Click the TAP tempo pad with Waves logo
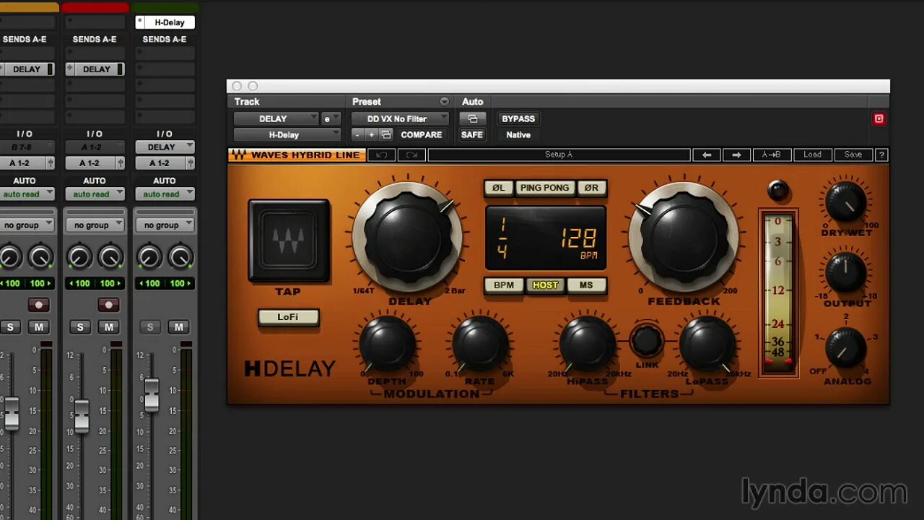 coord(289,240)
